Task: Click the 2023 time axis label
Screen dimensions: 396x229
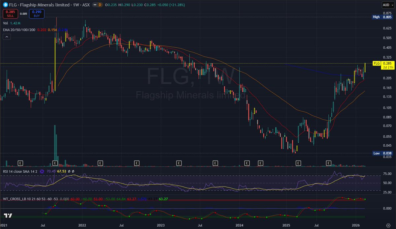Action: pos(161,225)
